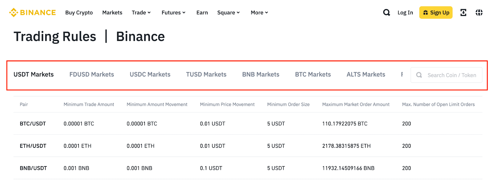Open the language globe icon

pyautogui.click(x=479, y=13)
